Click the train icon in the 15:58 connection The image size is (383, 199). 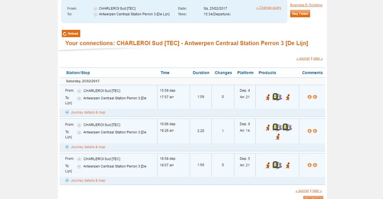(277, 97)
